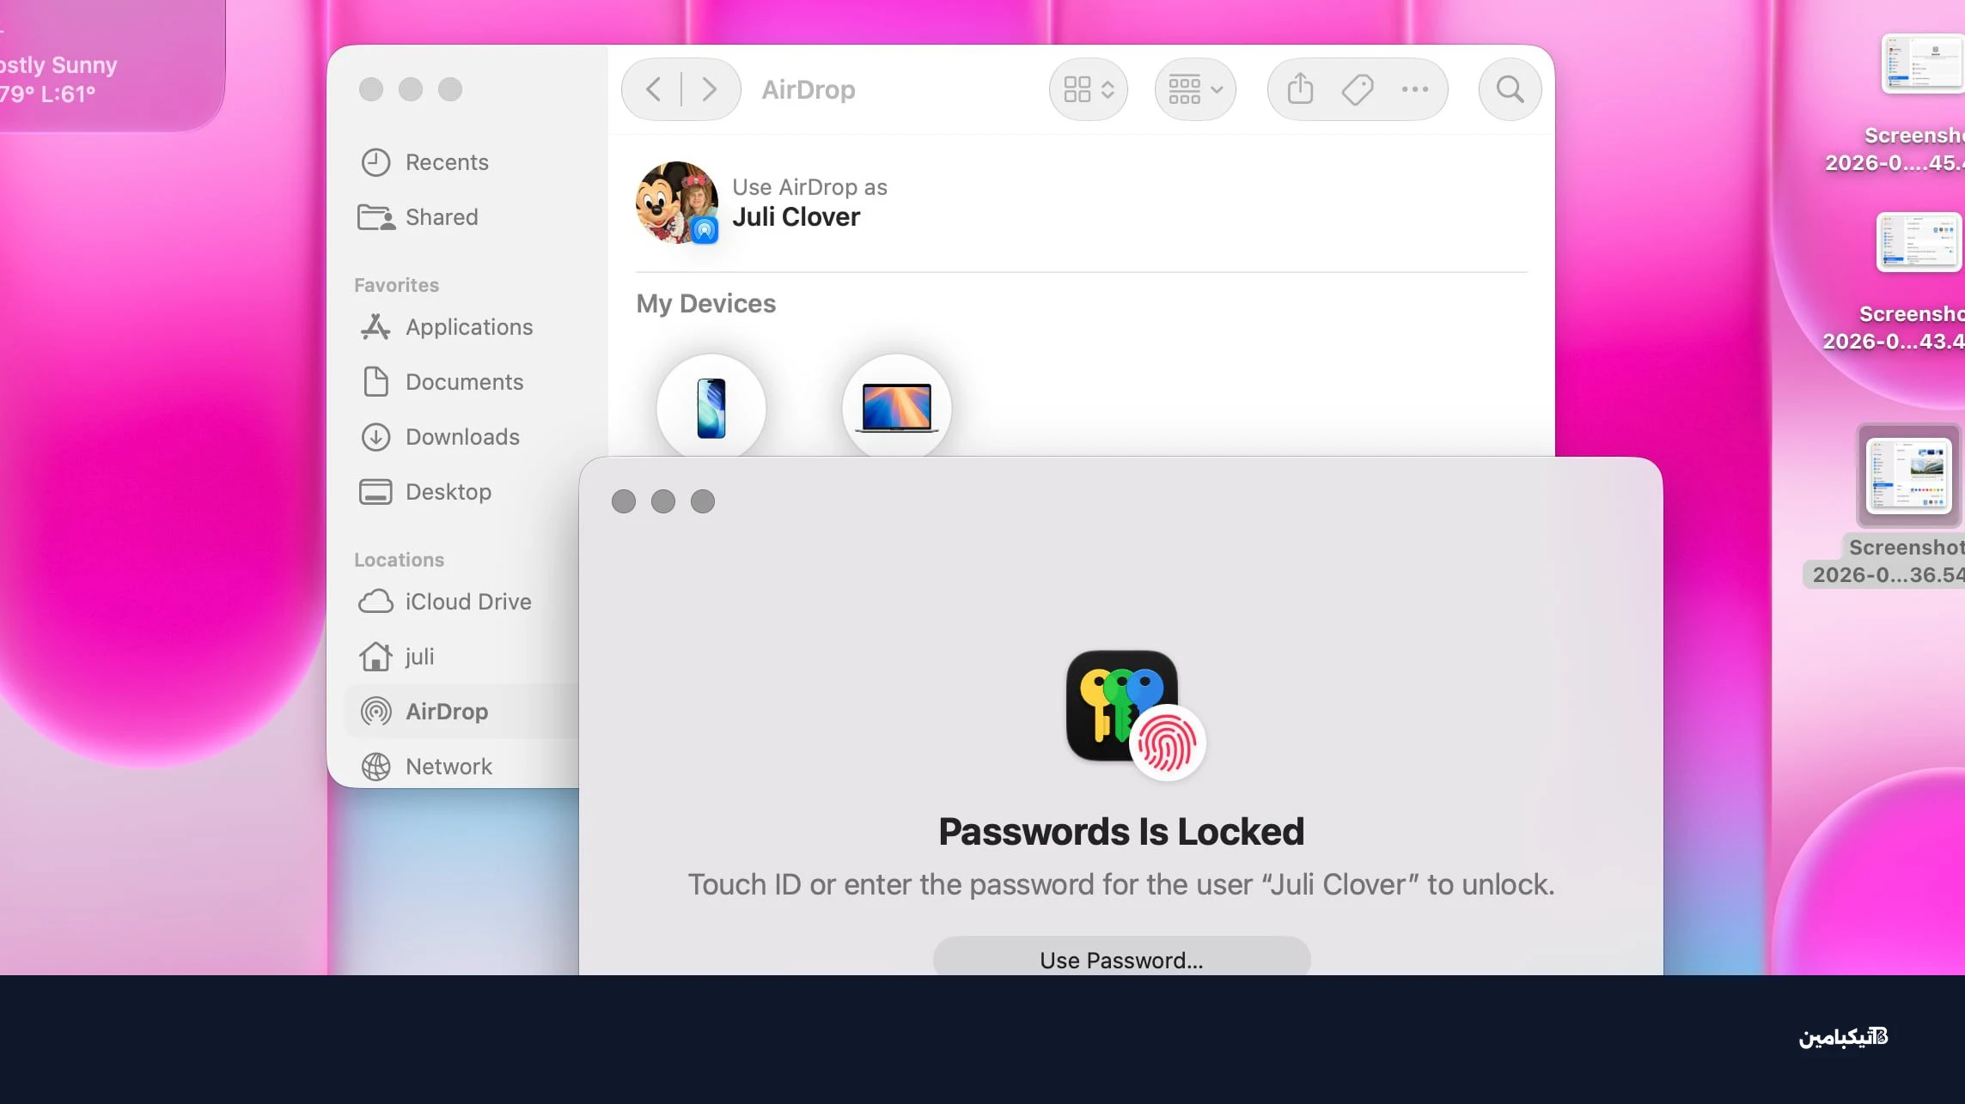Click the Juli Clover name text

coord(796,217)
